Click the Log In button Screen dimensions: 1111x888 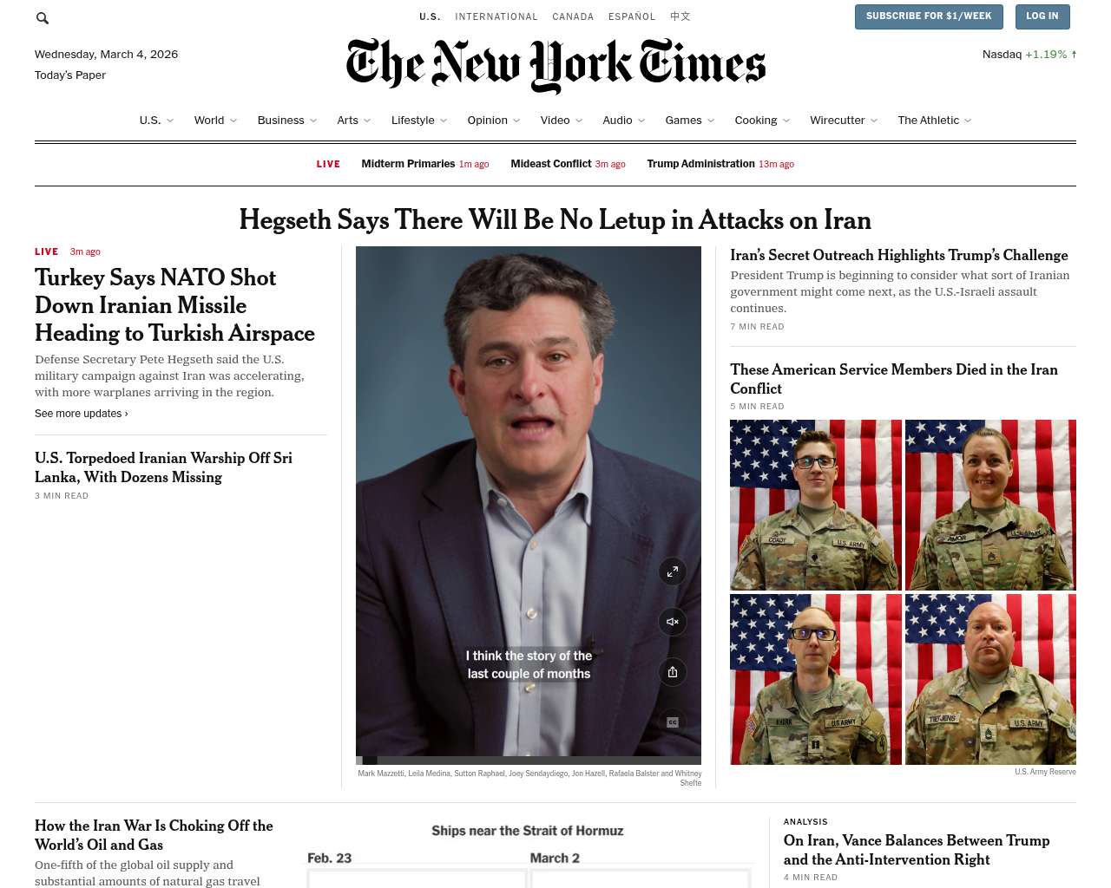click(x=1042, y=16)
